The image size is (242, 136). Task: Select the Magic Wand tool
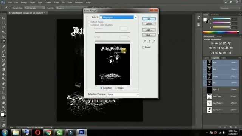pos(3,32)
